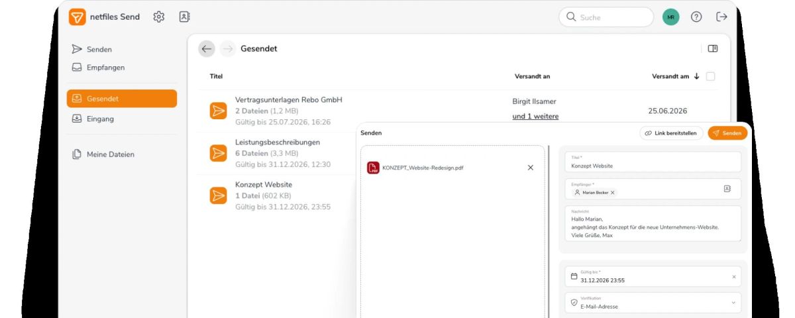This screenshot has width=795, height=318.
Task: Open Vertragsunterlagen Rebo GmbH transfer title
Action: tap(289, 99)
